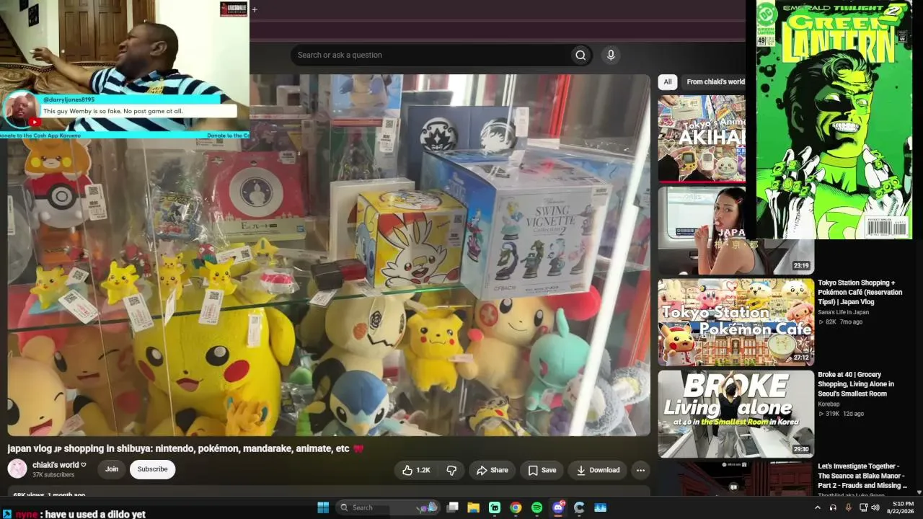Image resolution: width=923 pixels, height=519 pixels.
Task: Select the From chiaki's world filter chip
Action: [715, 81]
